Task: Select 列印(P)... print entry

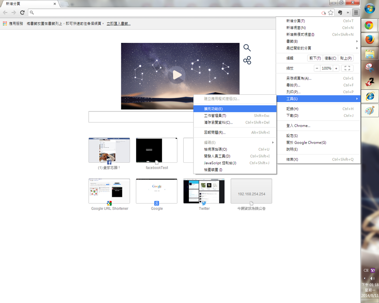Action: coord(318,92)
